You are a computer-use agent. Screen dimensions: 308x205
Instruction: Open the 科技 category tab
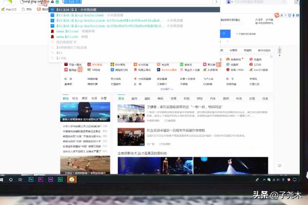(186, 98)
